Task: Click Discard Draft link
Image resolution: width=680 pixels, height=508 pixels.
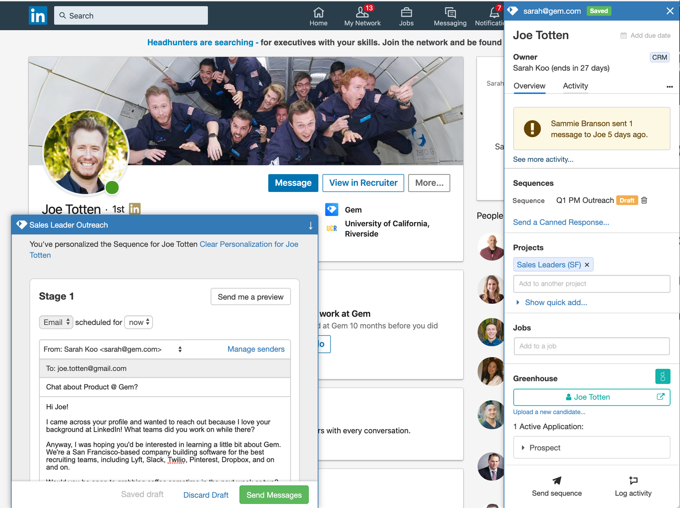Action: click(x=206, y=495)
